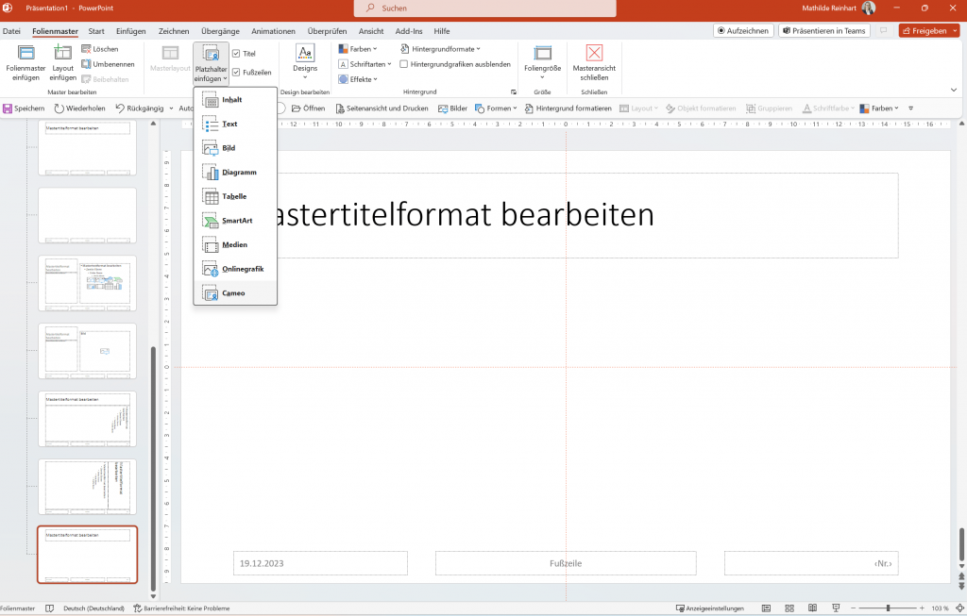The width and height of the screenshot is (967, 616).
Task: Click Freigeben button
Action: tap(924, 31)
